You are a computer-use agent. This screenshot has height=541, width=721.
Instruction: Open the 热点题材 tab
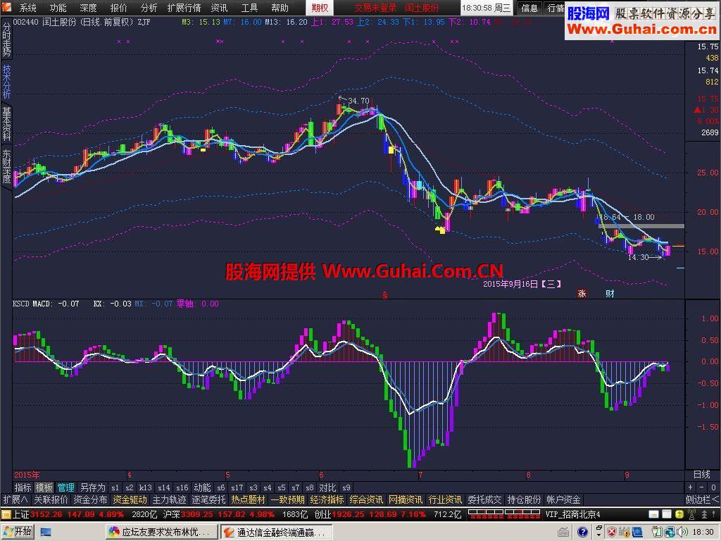pyautogui.click(x=249, y=499)
